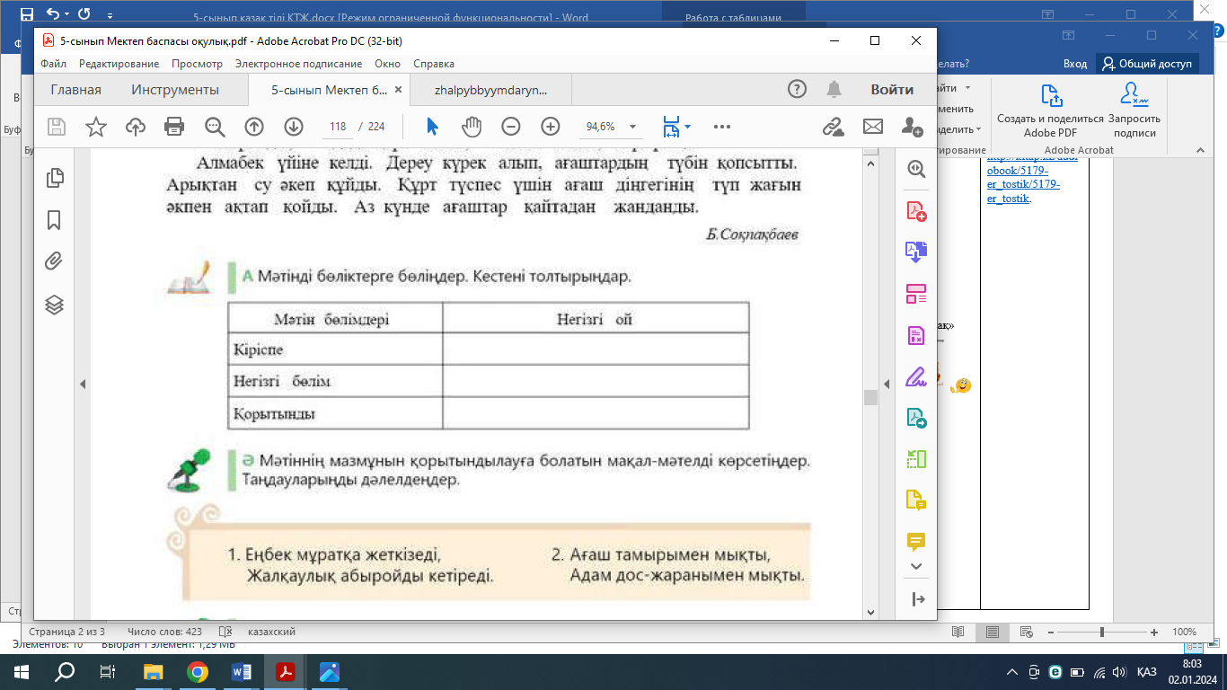Open the find text magnifier in Acrobat
1227x690 pixels.
(215, 127)
